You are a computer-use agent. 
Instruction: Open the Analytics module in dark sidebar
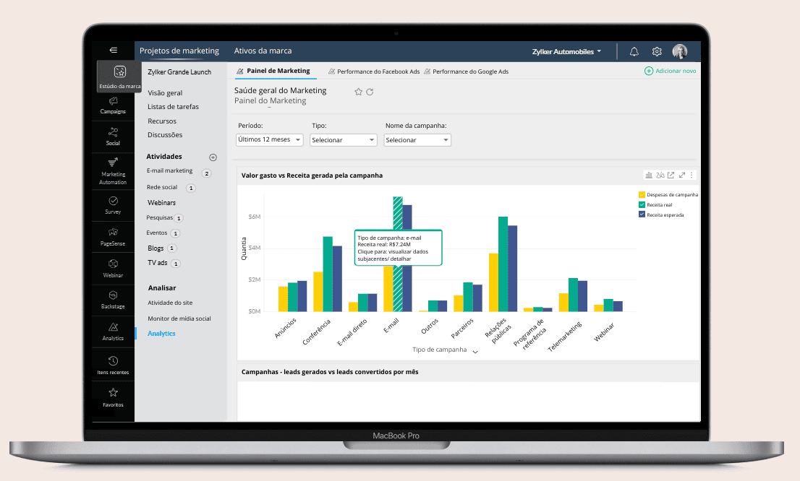(113, 331)
